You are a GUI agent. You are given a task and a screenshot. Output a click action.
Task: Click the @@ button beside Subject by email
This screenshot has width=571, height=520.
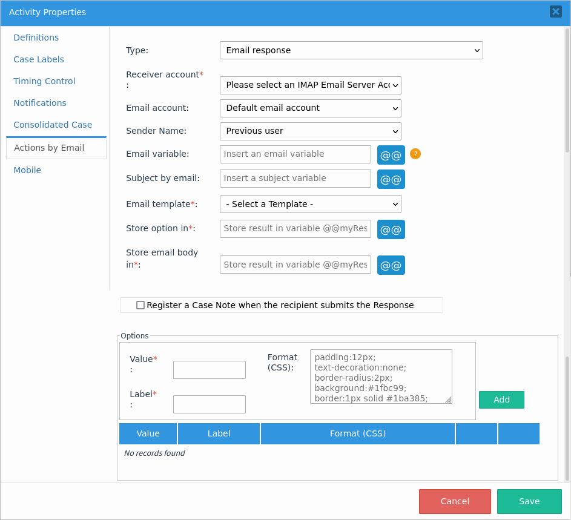point(391,179)
